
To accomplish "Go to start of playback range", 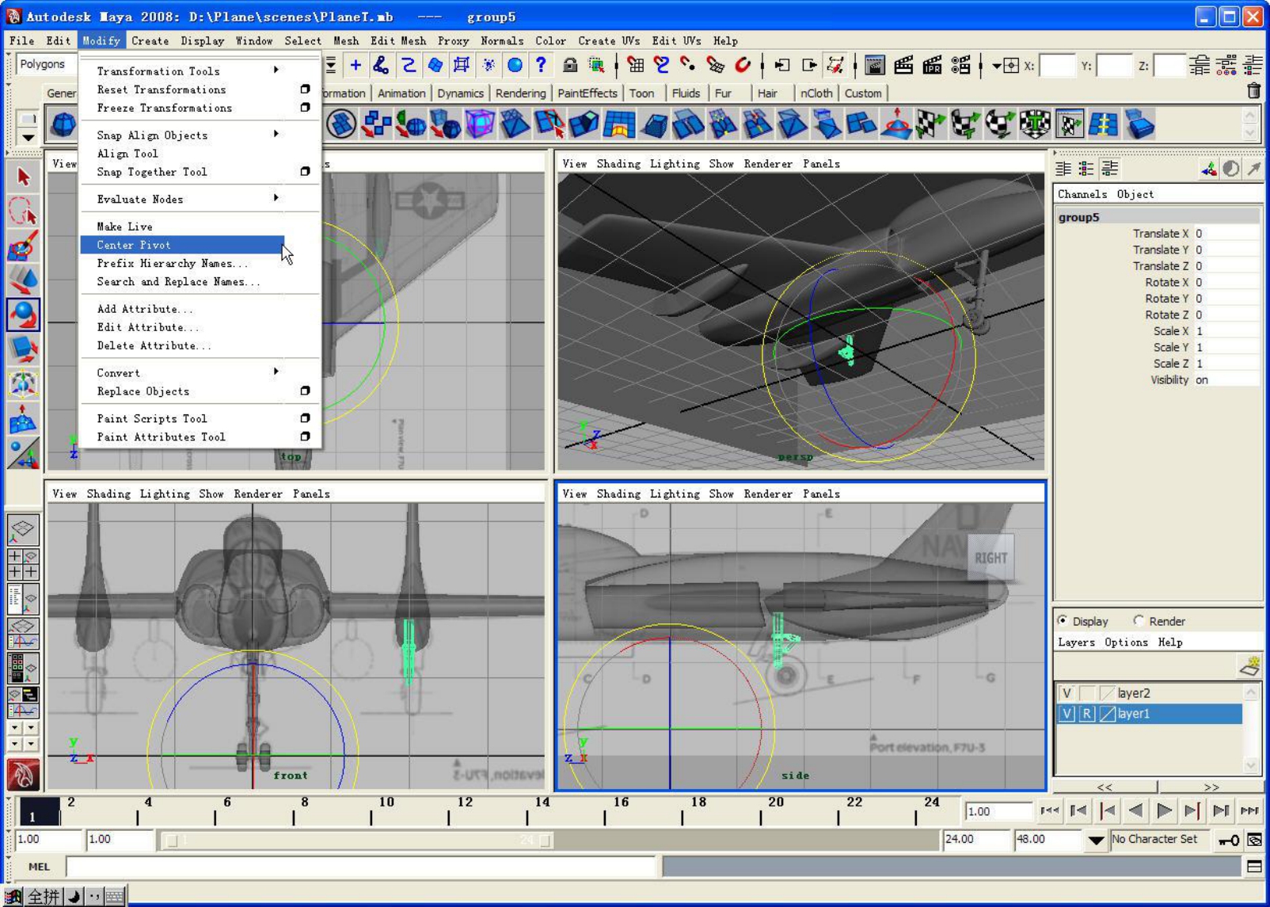I will pos(1050,810).
